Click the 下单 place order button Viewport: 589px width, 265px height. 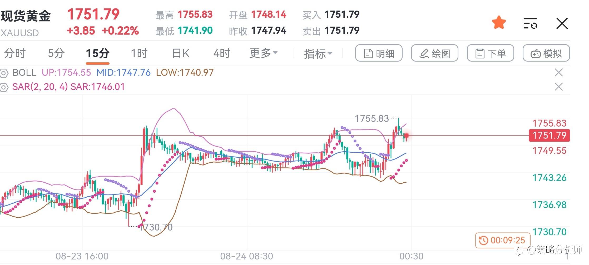click(x=490, y=53)
